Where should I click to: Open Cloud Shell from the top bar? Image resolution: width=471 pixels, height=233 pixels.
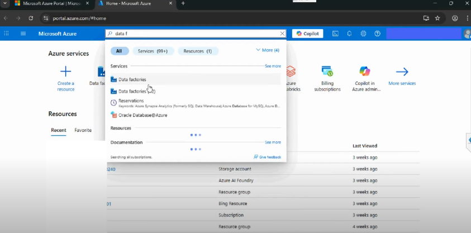[x=336, y=34]
